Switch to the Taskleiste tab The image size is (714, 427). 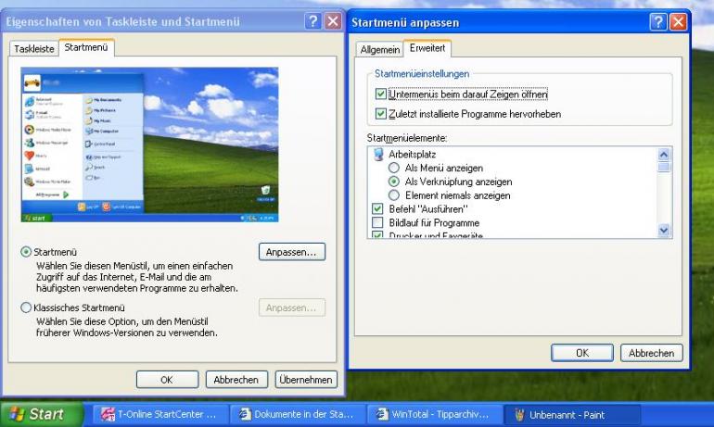(x=34, y=49)
